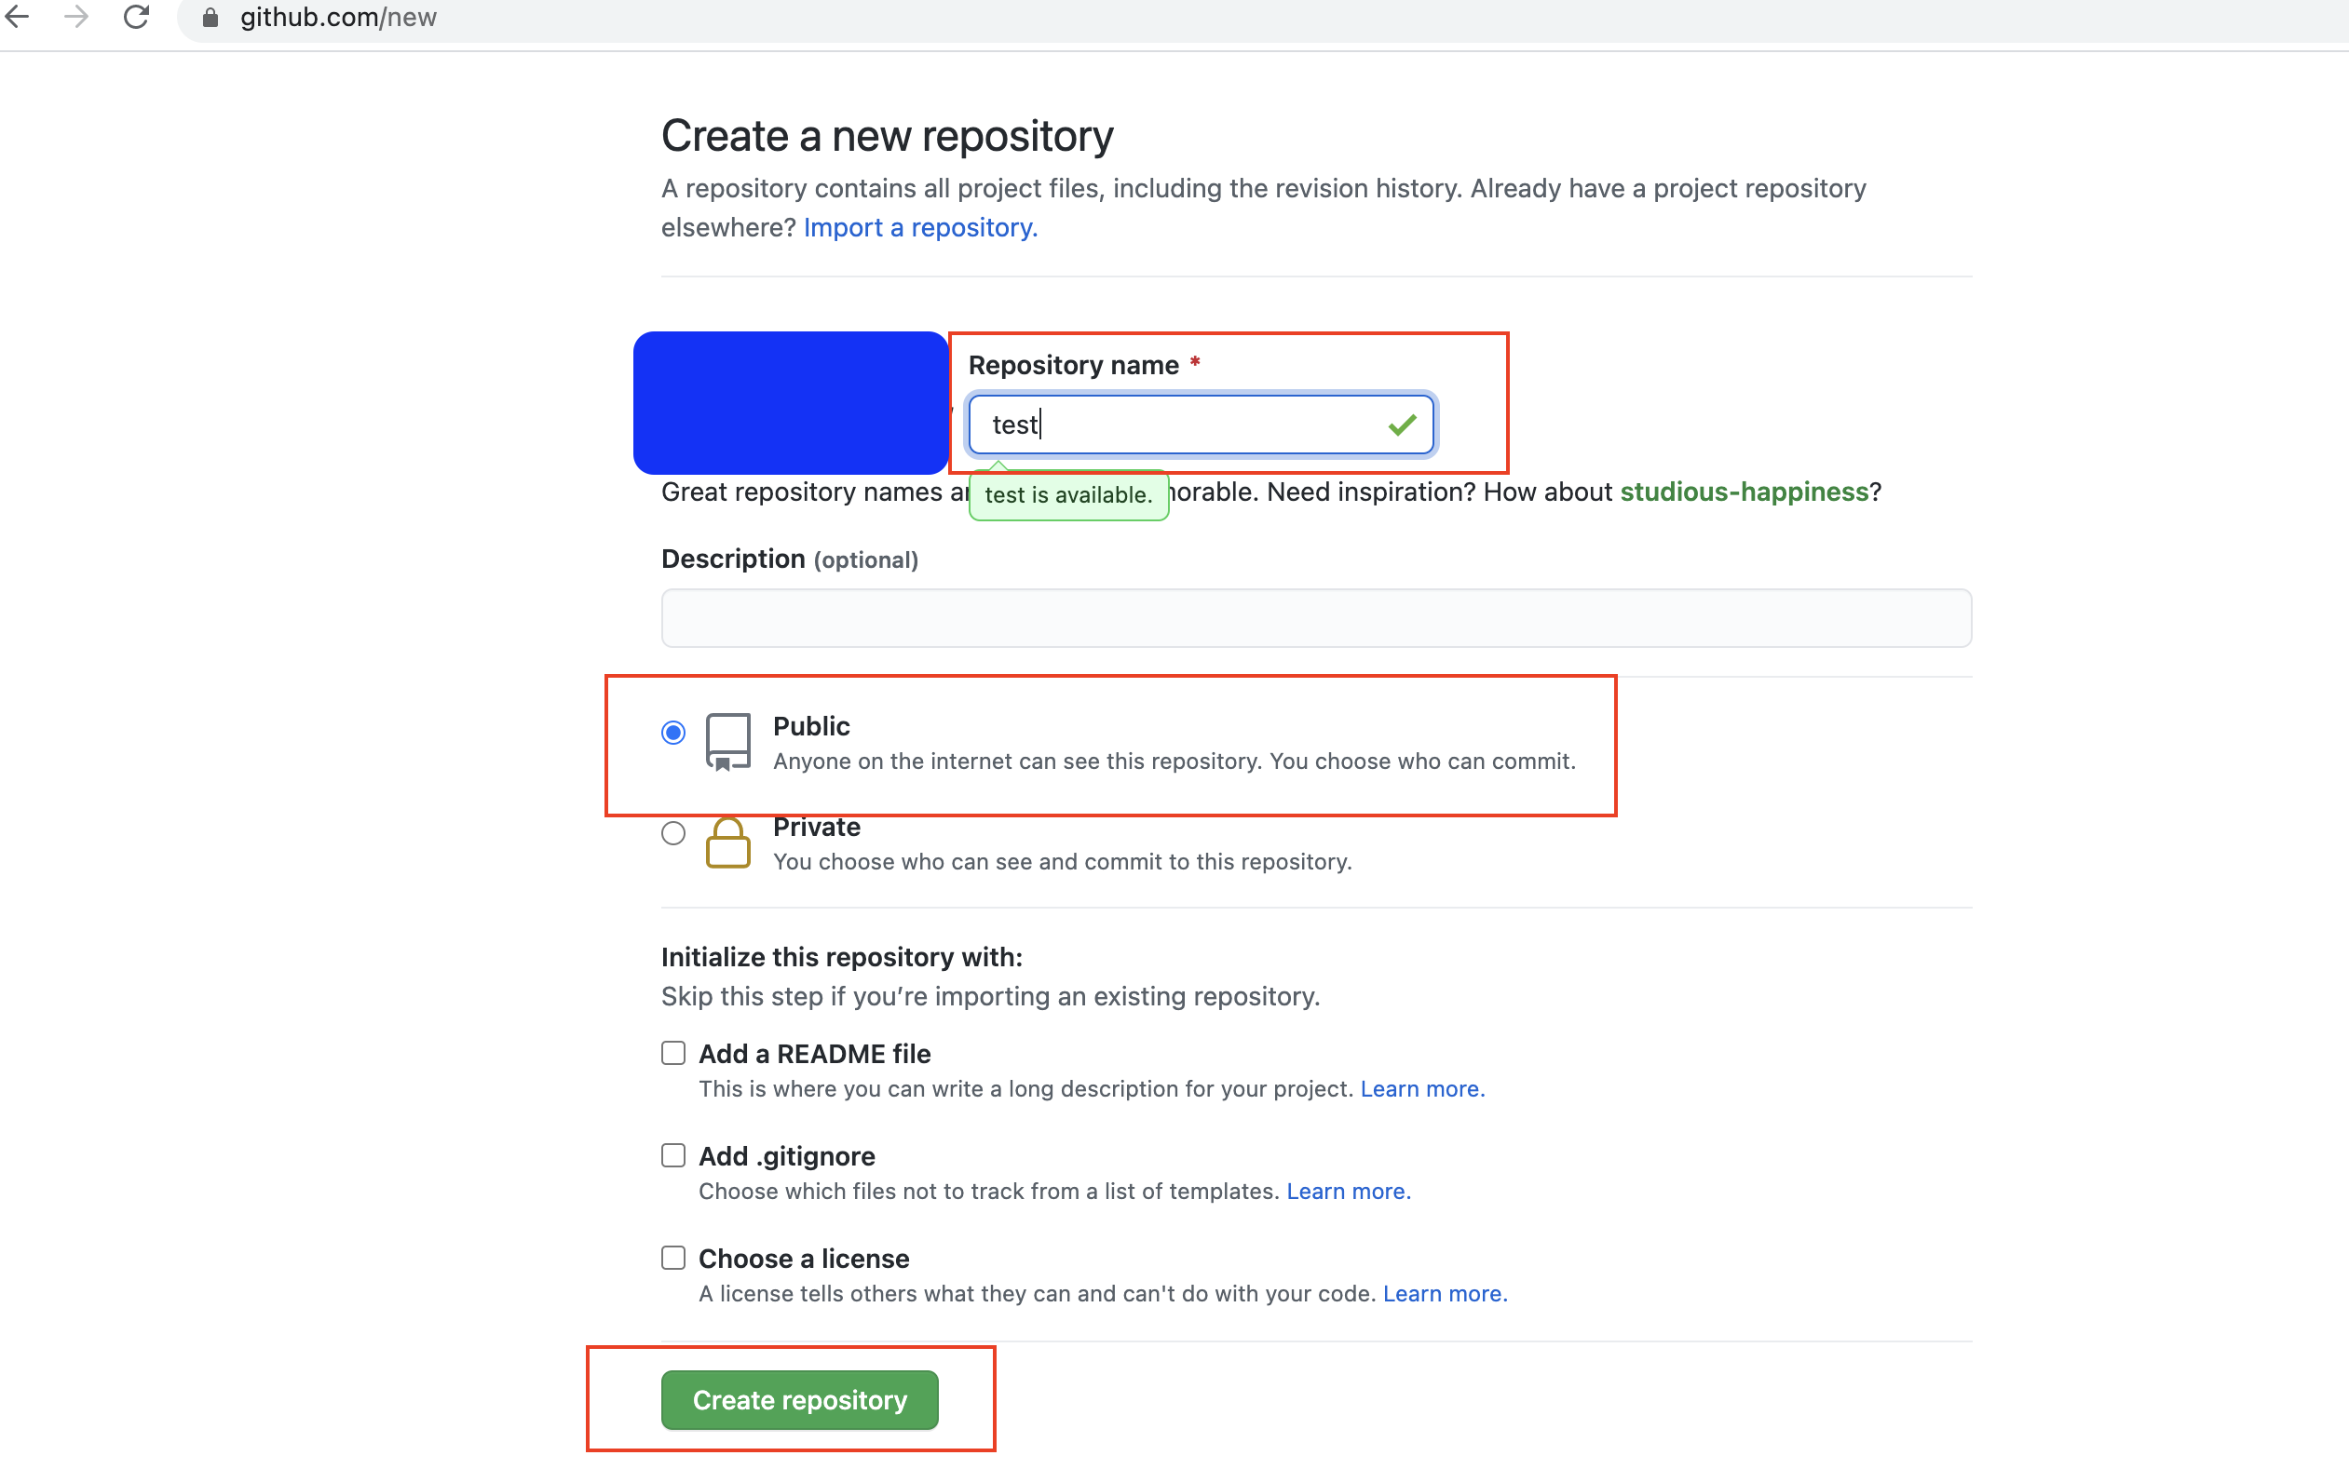Image resolution: width=2349 pixels, height=1469 pixels.
Task: Open Learn more link about licenses
Action: click(1445, 1293)
